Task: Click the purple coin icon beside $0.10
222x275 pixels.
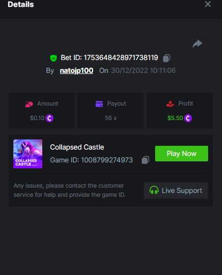Action: coord(49,118)
